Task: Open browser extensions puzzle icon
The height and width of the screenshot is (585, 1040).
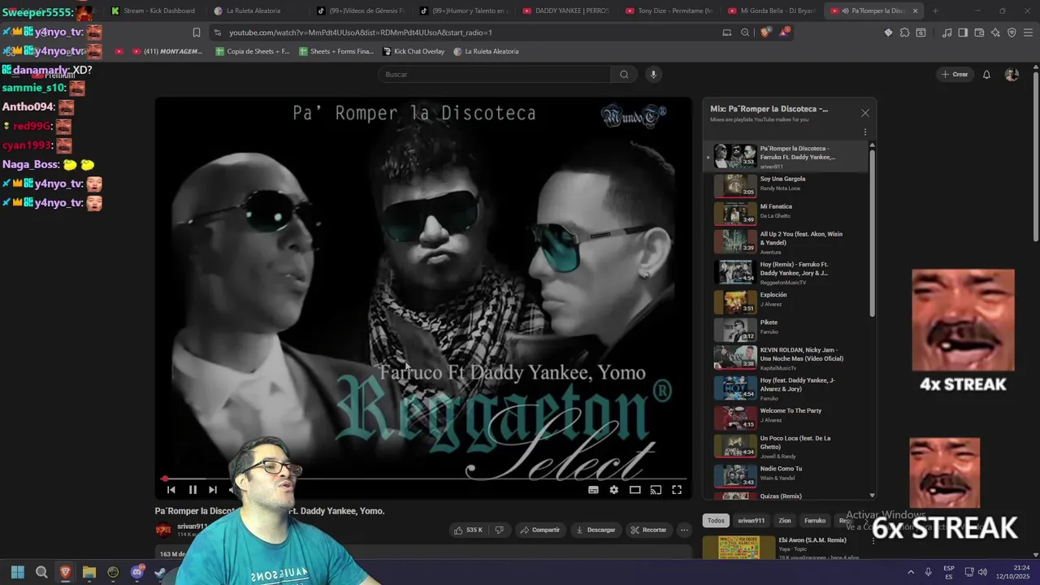Action: (x=904, y=32)
